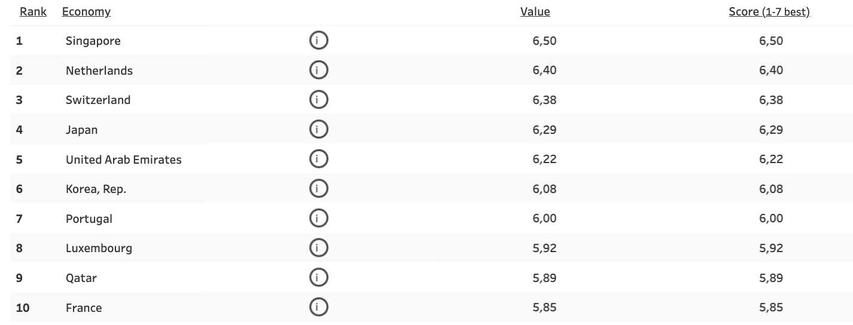Click the Switzerland economy name
This screenshot has width=853, height=325.
(98, 100)
